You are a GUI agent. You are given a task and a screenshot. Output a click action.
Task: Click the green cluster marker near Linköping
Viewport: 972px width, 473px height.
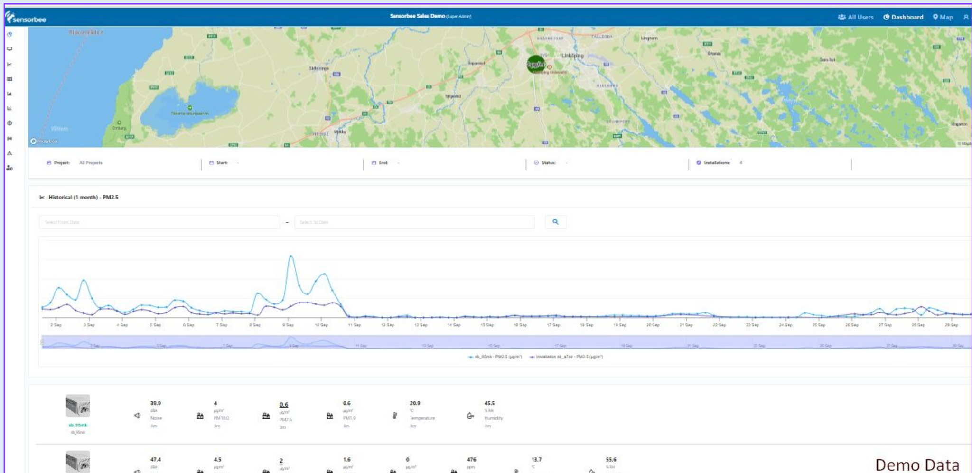[x=536, y=64]
